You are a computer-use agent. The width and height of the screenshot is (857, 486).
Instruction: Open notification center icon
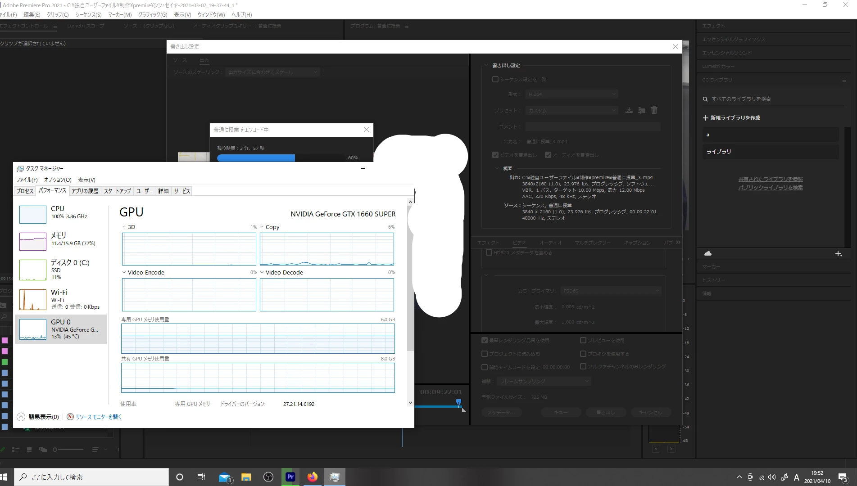(843, 477)
